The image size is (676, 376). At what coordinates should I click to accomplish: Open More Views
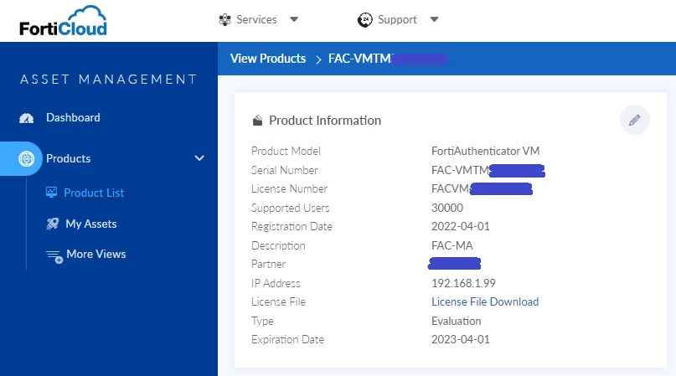[x=96, y=255]
